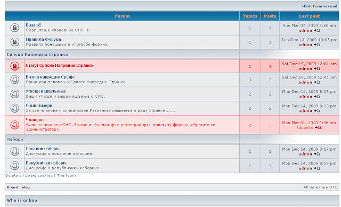Open the Избори category
The width and height of the screenshot is (341, 207).
coord(15,139)
